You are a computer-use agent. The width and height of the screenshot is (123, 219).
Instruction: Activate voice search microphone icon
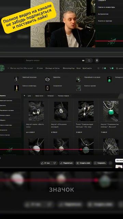[97, 61]
